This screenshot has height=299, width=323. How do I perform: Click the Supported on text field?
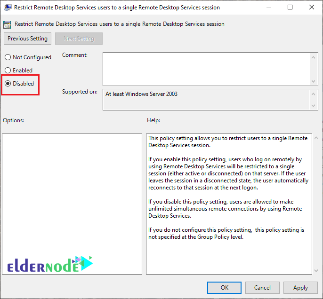pyautogui.click(x=206, y=100)
